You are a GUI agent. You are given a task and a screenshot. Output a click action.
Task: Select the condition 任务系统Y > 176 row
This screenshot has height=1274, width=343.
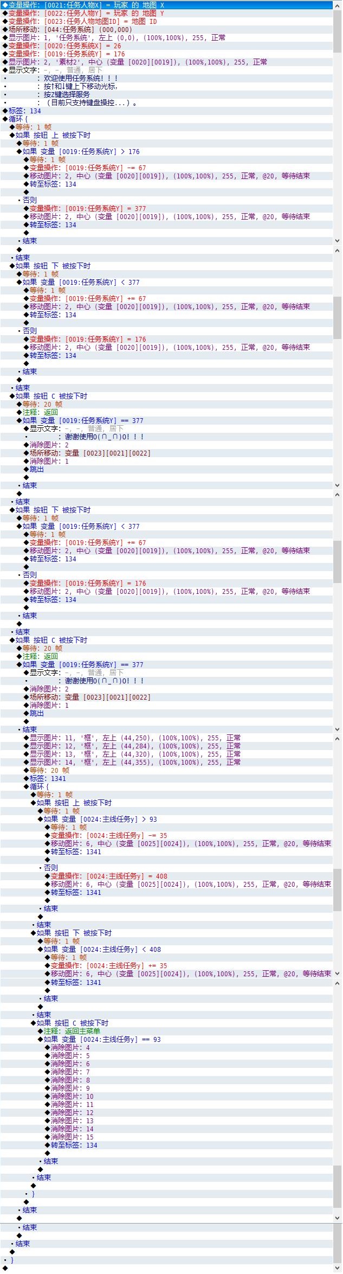(166, 151)
